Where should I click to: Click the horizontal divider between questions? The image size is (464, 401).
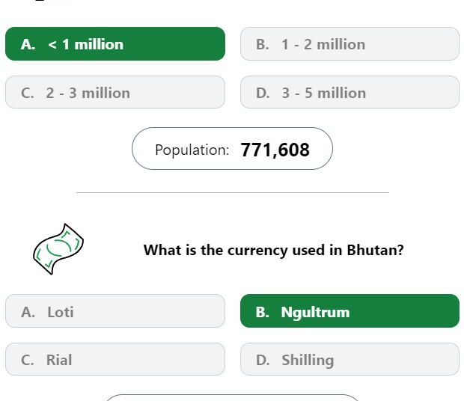(x=233, y=192)
